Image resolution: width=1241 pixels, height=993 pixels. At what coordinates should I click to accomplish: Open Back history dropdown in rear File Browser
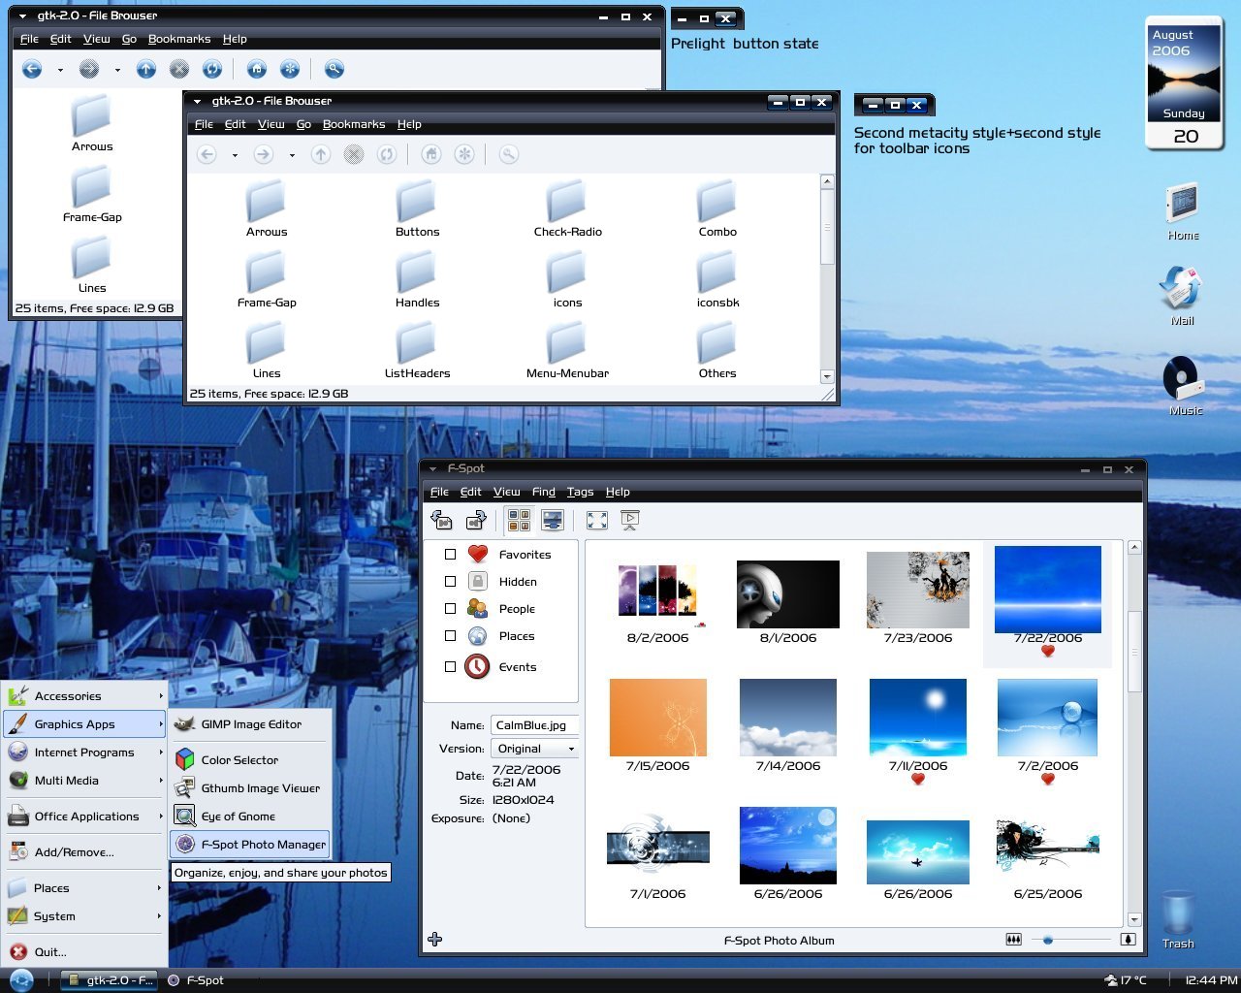click(x=60, y=70)
